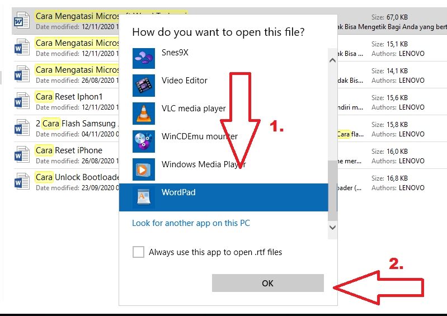Click Size: 15,1 KB text
The width and height of the screenshot is (447, 316).
coord(389,44)
